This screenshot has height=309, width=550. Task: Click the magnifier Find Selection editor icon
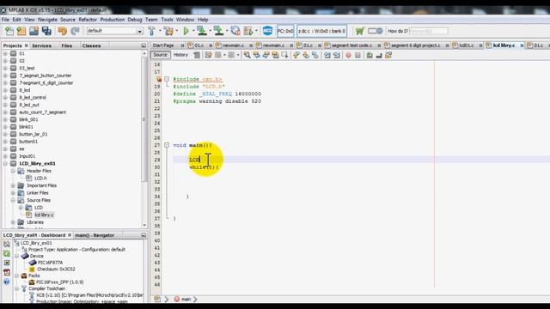click(247, 55)
